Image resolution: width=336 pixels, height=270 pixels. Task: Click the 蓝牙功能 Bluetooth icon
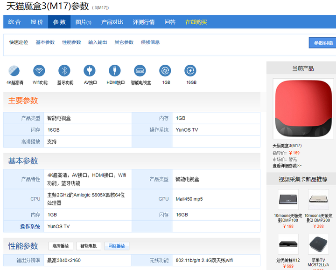[64, 71]
